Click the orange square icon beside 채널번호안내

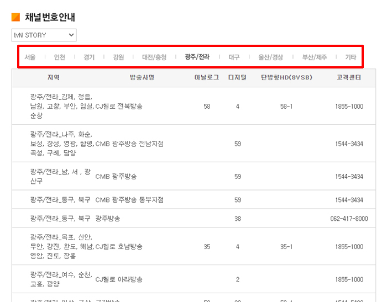tap(16, 17)
